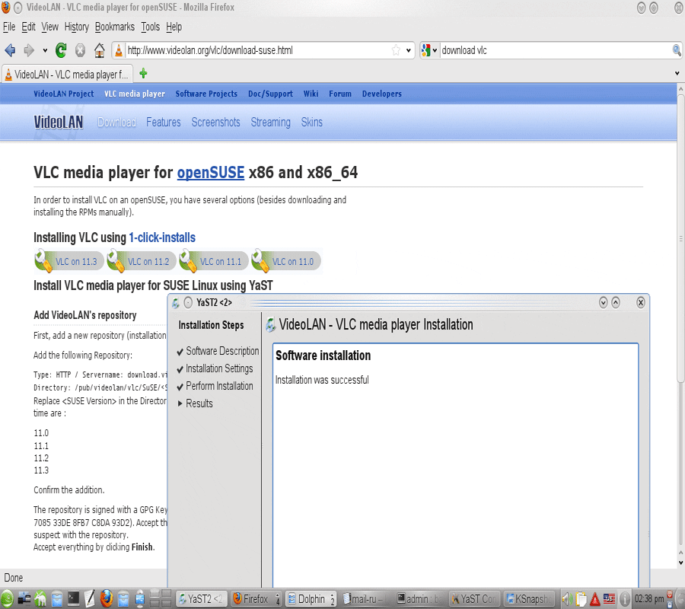Reload the current page in Firefox
685x609 pixels.
[60, 50]
